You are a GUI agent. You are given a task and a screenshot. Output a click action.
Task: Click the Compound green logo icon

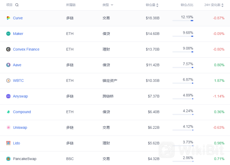(8, 112)
